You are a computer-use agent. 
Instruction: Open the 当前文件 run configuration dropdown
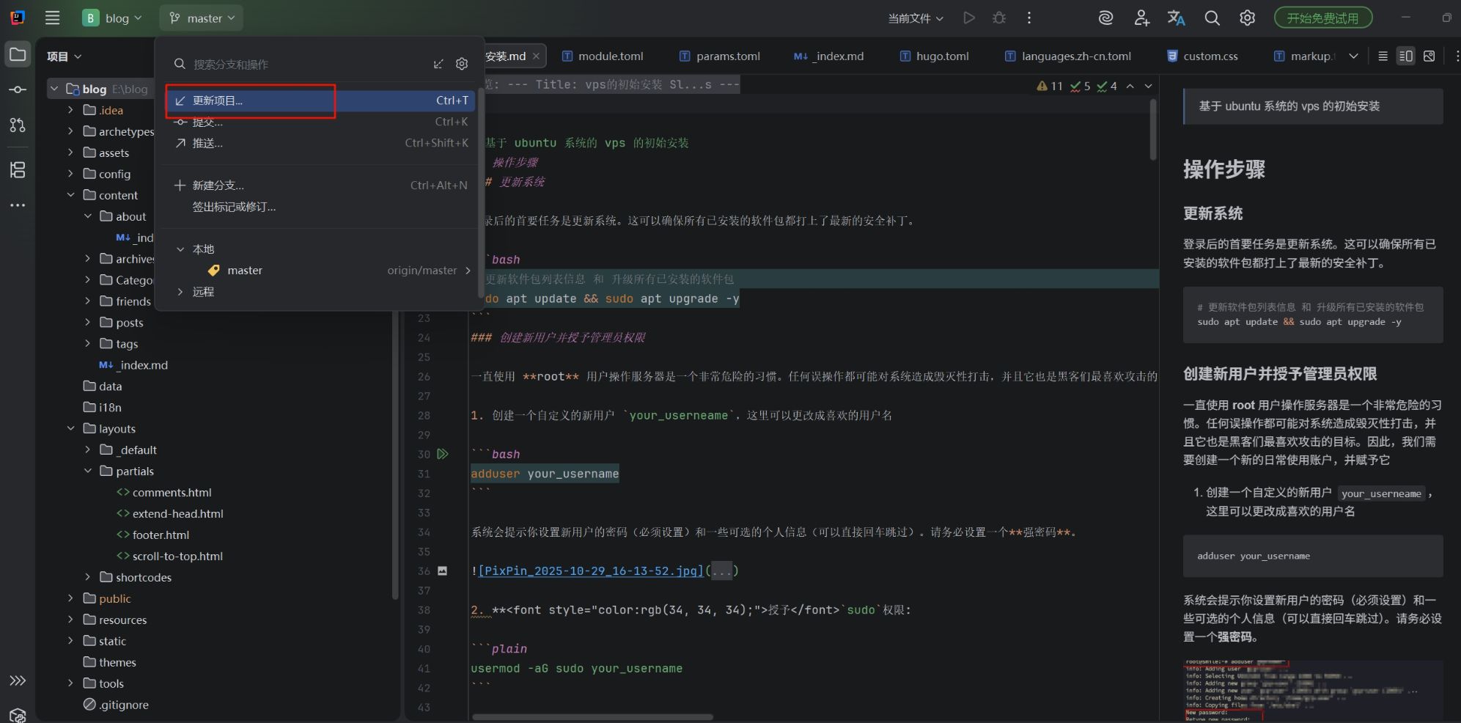tap(915, 18)
